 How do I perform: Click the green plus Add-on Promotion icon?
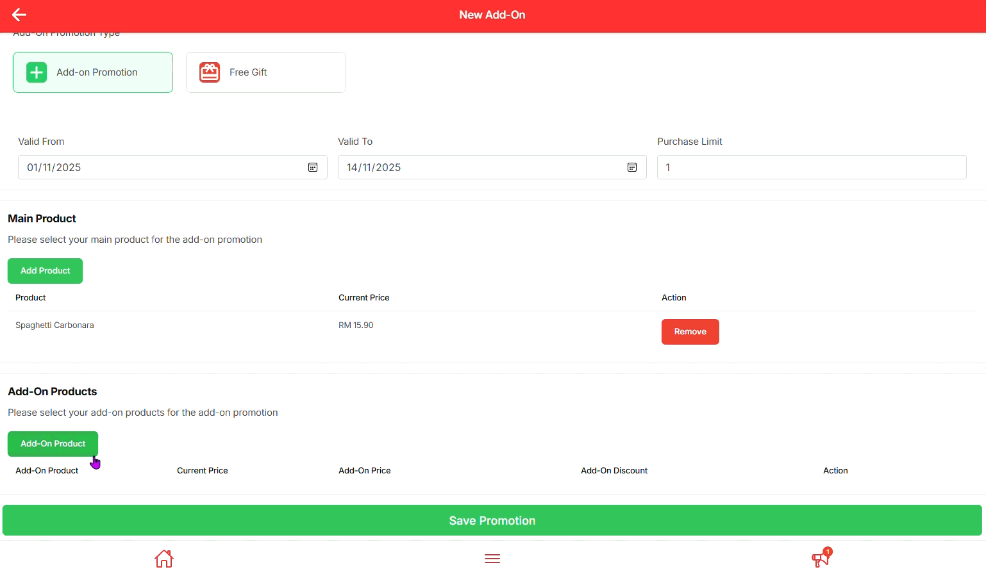tap(37, 72)
